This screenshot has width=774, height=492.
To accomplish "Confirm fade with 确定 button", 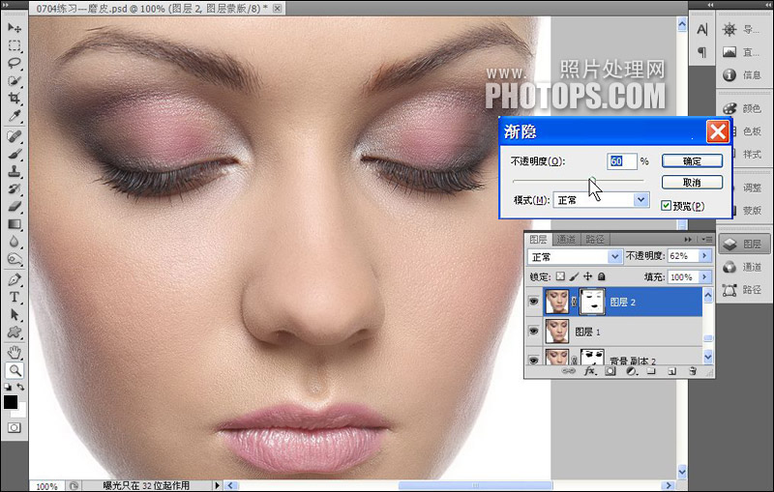I will click(x=692, y=161).
